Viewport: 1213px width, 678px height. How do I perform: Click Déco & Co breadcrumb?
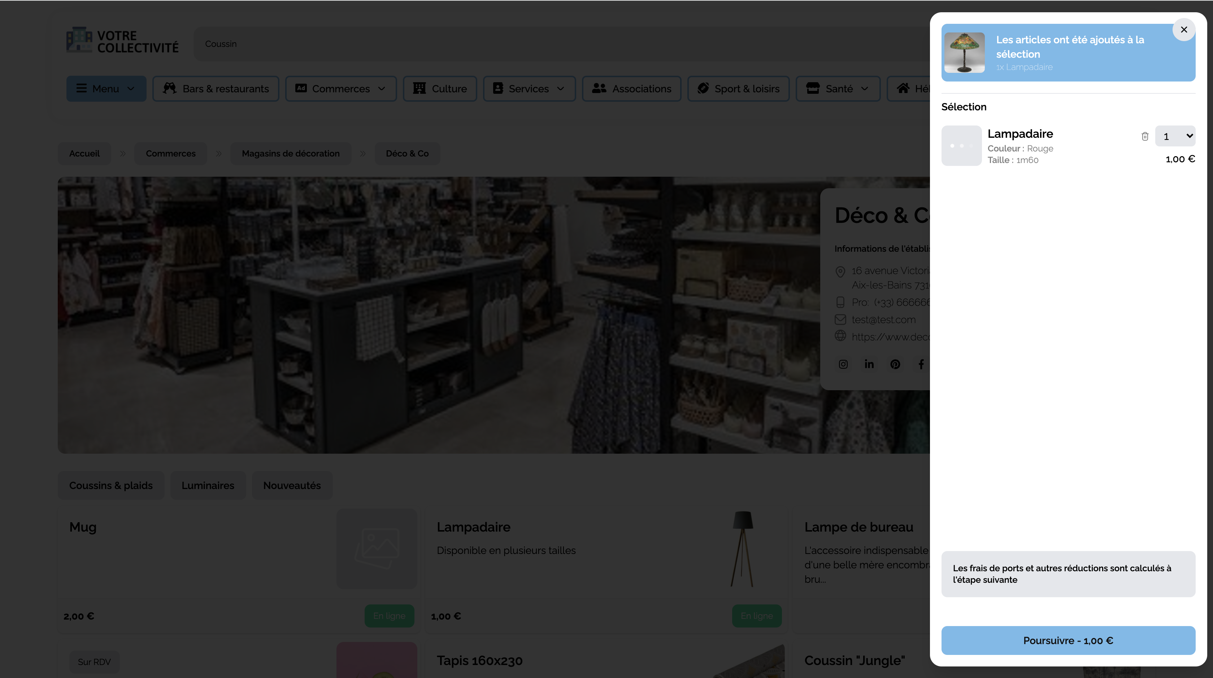(407, 153)
